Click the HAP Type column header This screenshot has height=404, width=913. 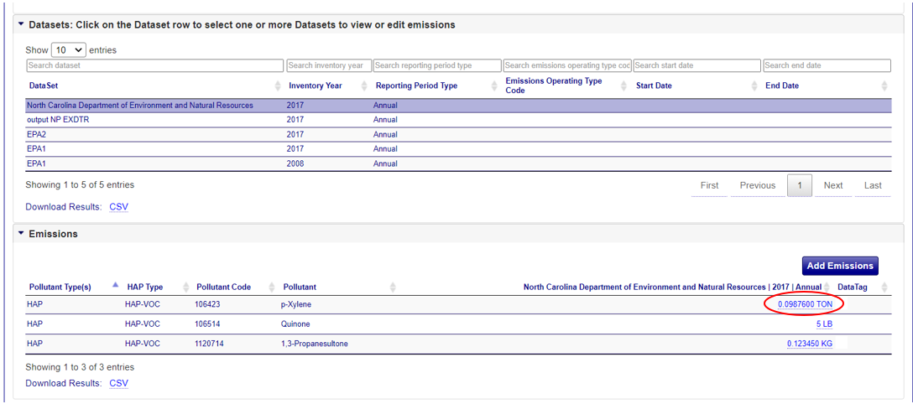click(145, 287)
